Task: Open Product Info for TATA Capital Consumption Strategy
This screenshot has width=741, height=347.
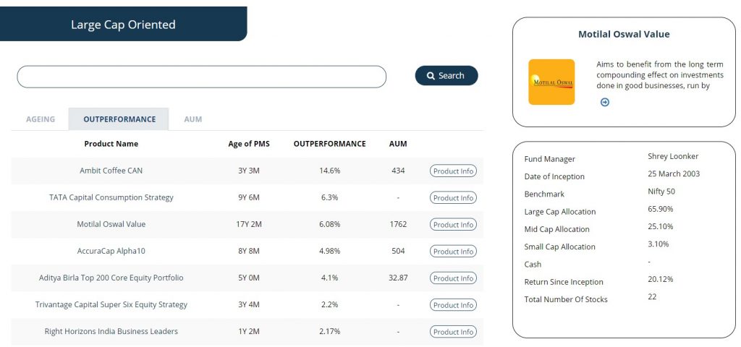Action: [453, 198]
